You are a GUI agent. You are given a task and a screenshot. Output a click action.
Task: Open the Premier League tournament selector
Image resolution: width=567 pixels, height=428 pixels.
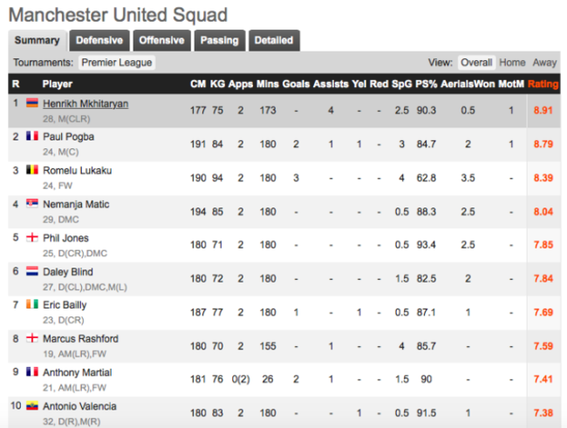tap(117, 63)
